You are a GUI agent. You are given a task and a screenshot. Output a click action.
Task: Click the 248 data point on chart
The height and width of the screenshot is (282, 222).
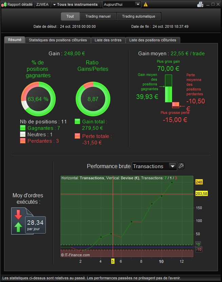172,182
